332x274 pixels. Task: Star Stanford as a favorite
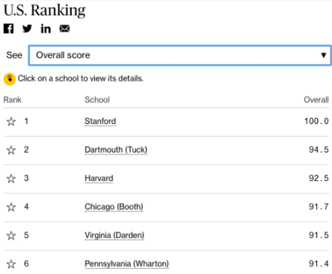coord(11,121)
